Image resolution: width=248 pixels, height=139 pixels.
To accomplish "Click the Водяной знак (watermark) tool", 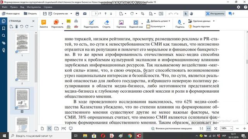I will coord(136,24).
